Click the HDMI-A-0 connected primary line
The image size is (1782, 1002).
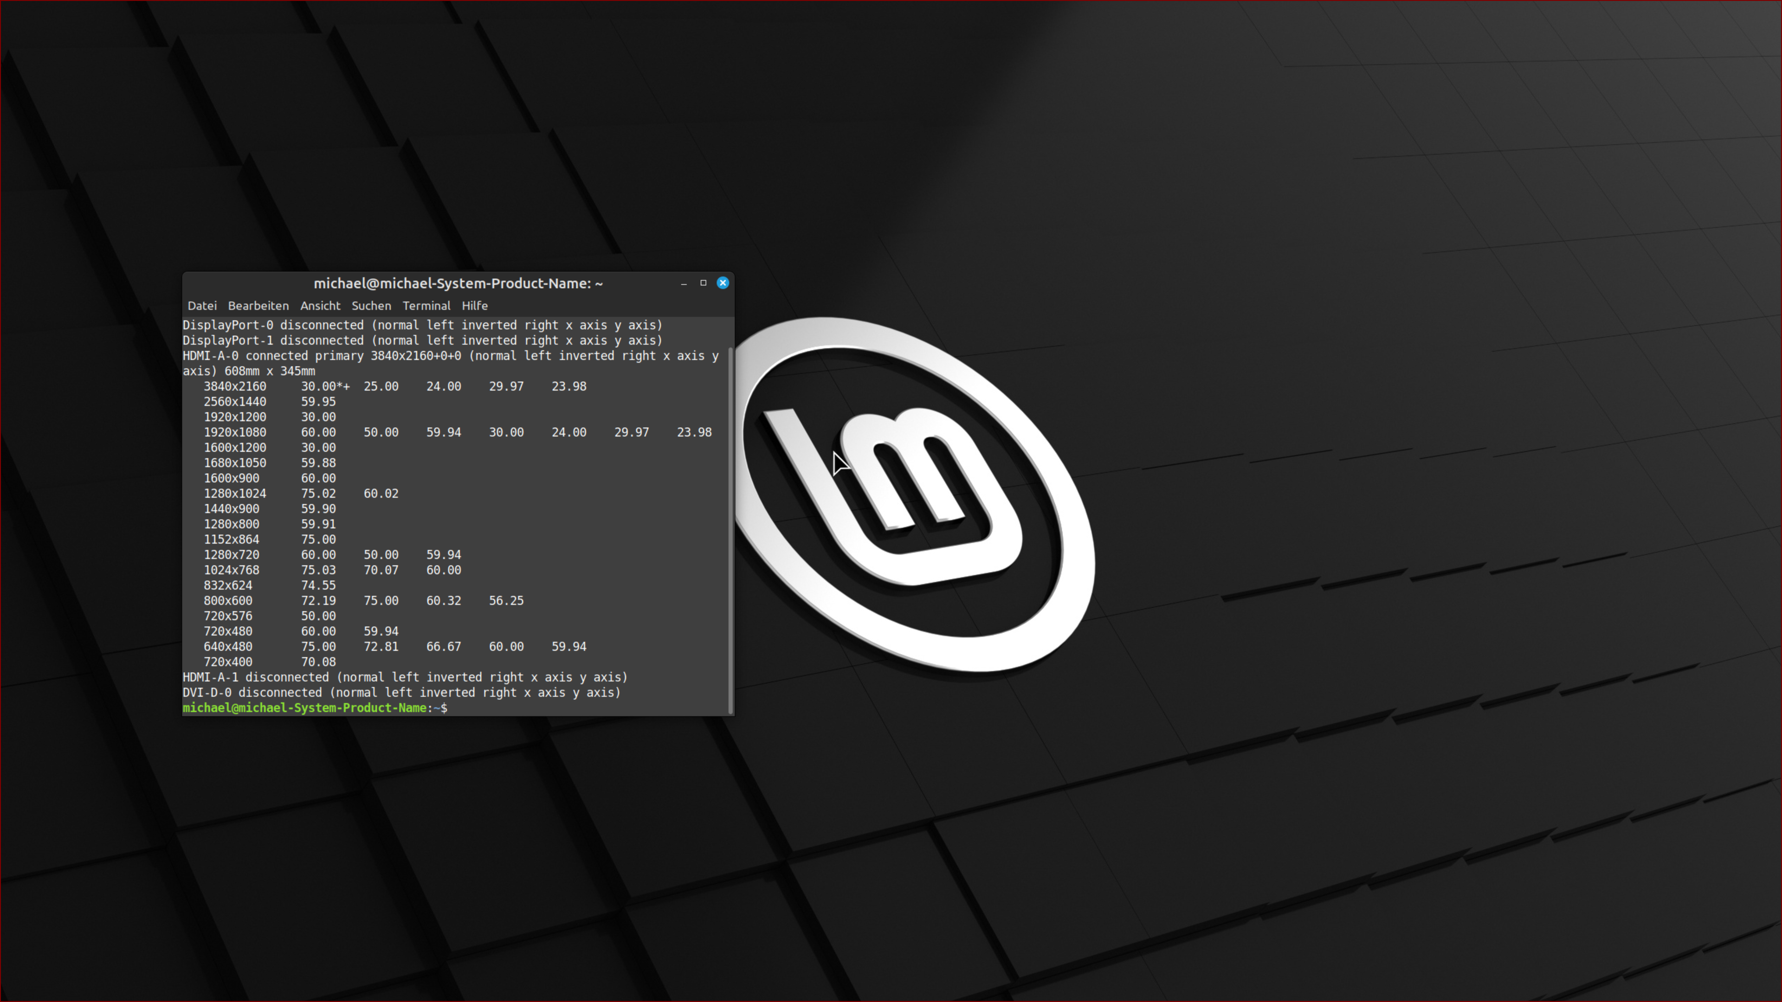coord(450,356)
